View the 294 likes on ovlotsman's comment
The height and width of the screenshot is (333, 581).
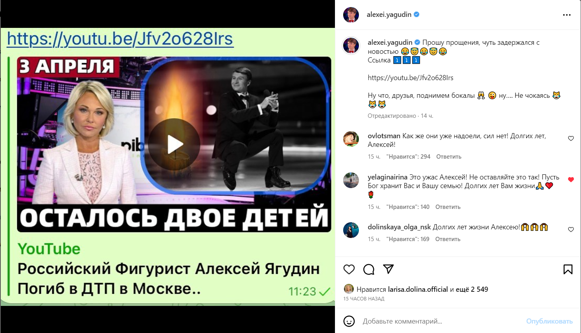coord(408,157)
